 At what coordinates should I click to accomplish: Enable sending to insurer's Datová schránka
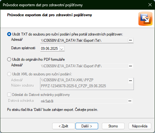[x=9, y=95]
